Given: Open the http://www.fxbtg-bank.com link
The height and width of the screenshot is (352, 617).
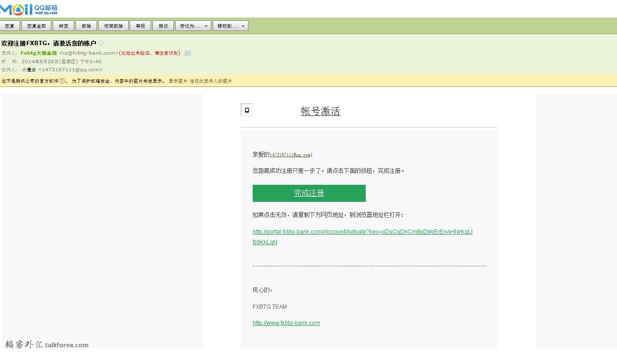Looking at the screenshot, I should coord(286,323).
